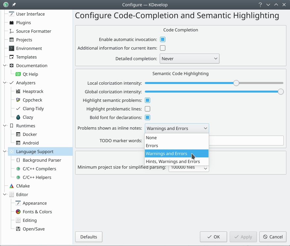The width and height of the screenshot is (290, 246).
Task: Open the C/C++ Compilers gear icon
Action: point(18,169)
